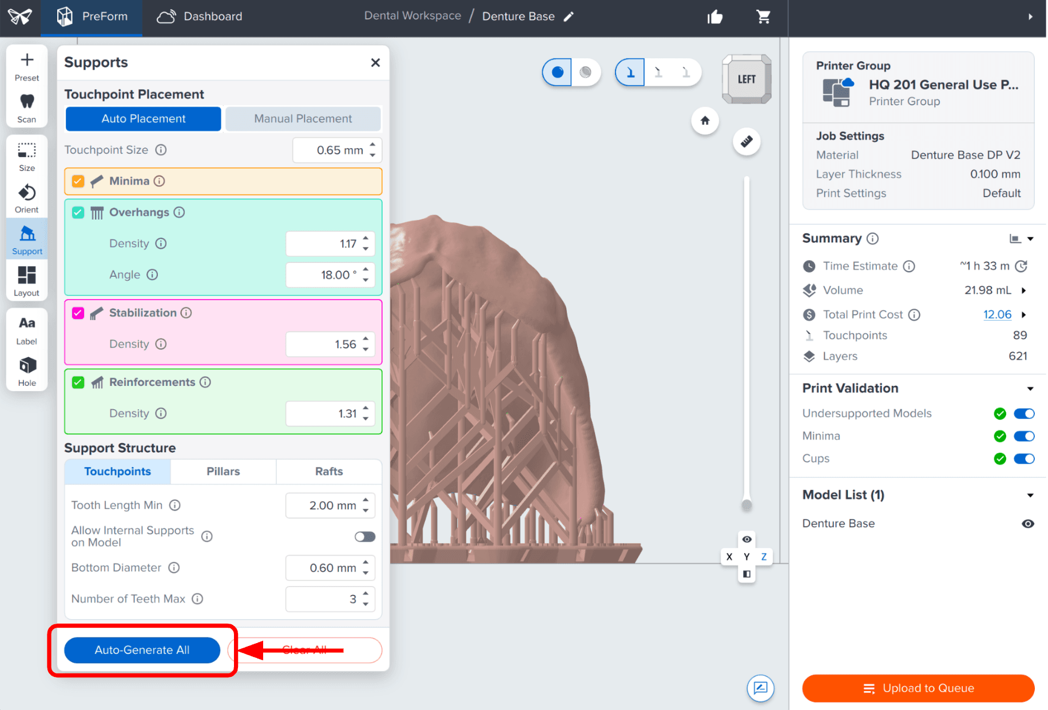Image resolution: width=1048 pixels, height=710 pixels.
Task: Click the feedback chat icon
Action: coord(760,688)
